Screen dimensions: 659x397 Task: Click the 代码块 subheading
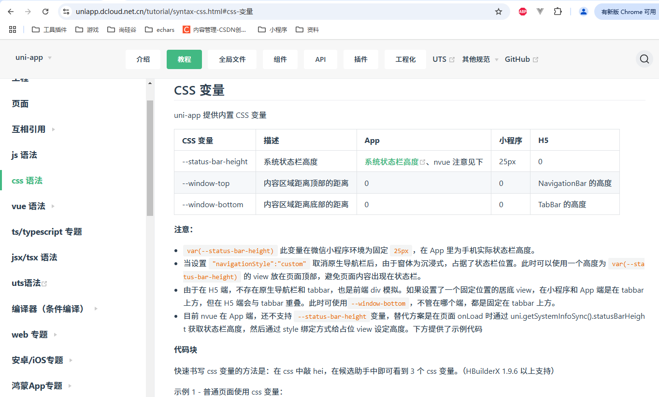186,350
